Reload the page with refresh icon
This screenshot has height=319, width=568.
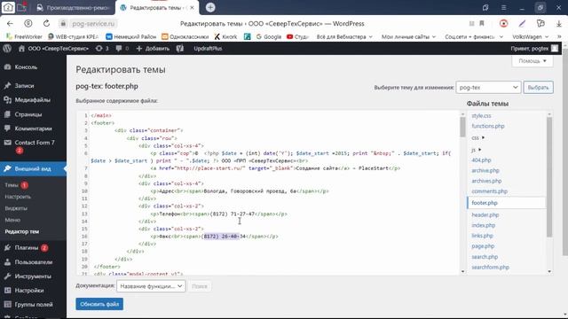[46, 24]
